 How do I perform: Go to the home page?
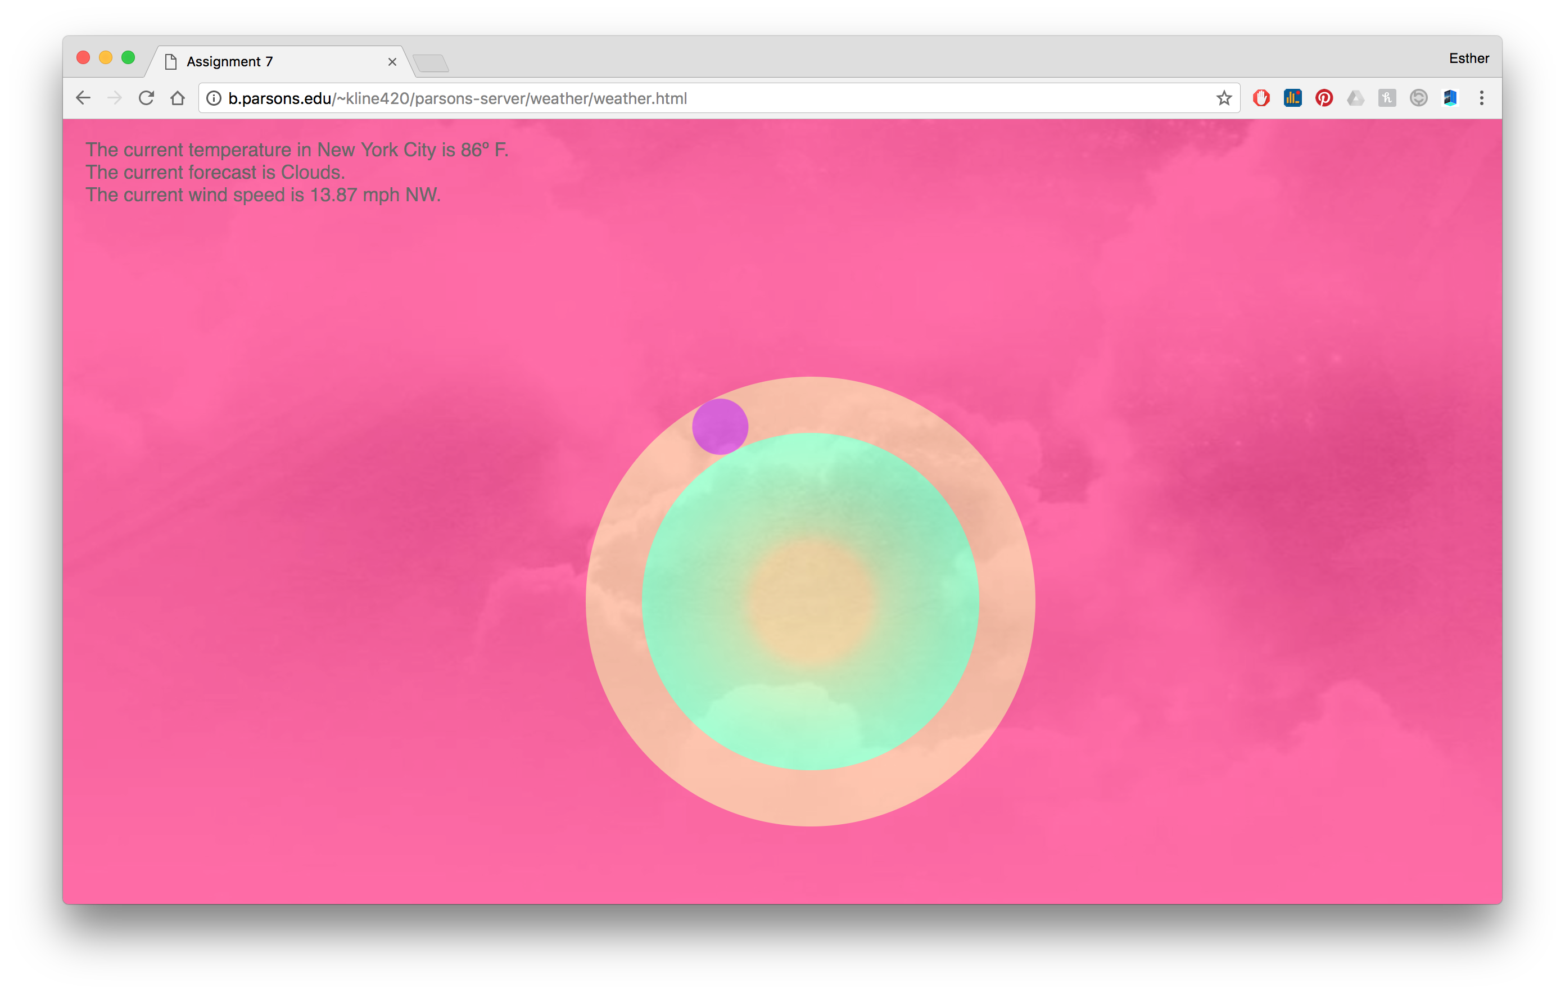click(x=178, y=98)
